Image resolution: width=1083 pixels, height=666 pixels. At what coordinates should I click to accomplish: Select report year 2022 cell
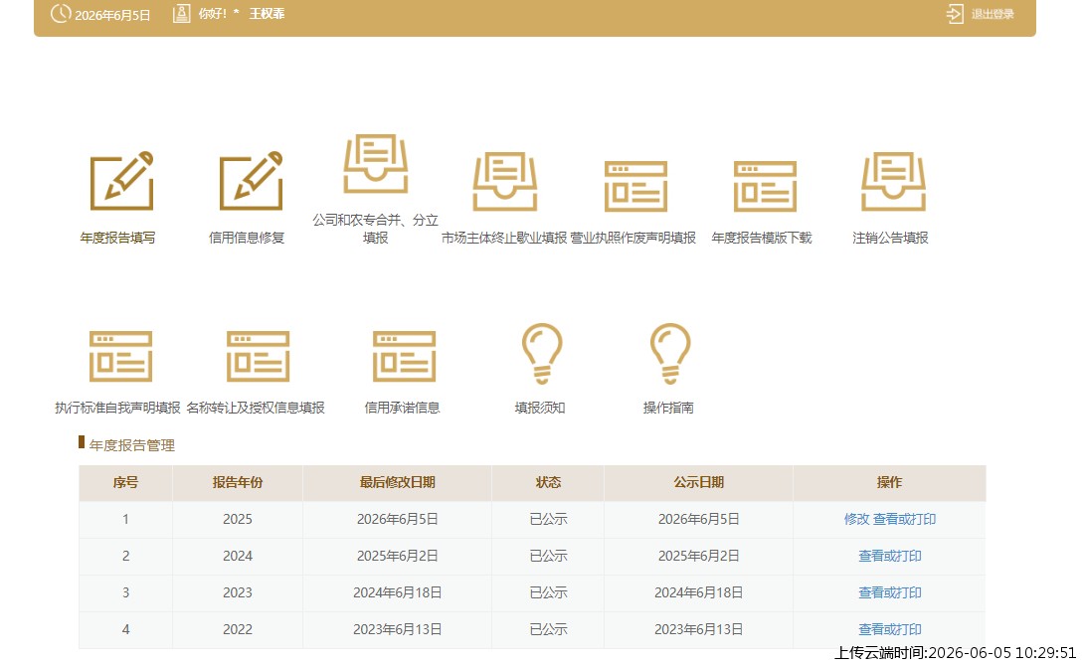tap(238, 629)
